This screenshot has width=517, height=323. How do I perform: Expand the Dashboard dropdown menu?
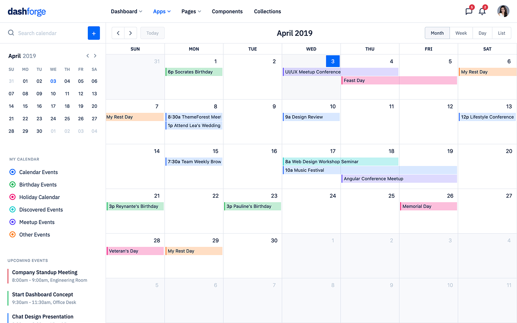coord(126,11)
